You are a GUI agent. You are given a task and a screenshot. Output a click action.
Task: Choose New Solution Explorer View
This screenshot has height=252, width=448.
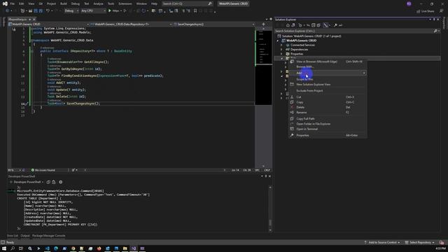coord(327,84)
